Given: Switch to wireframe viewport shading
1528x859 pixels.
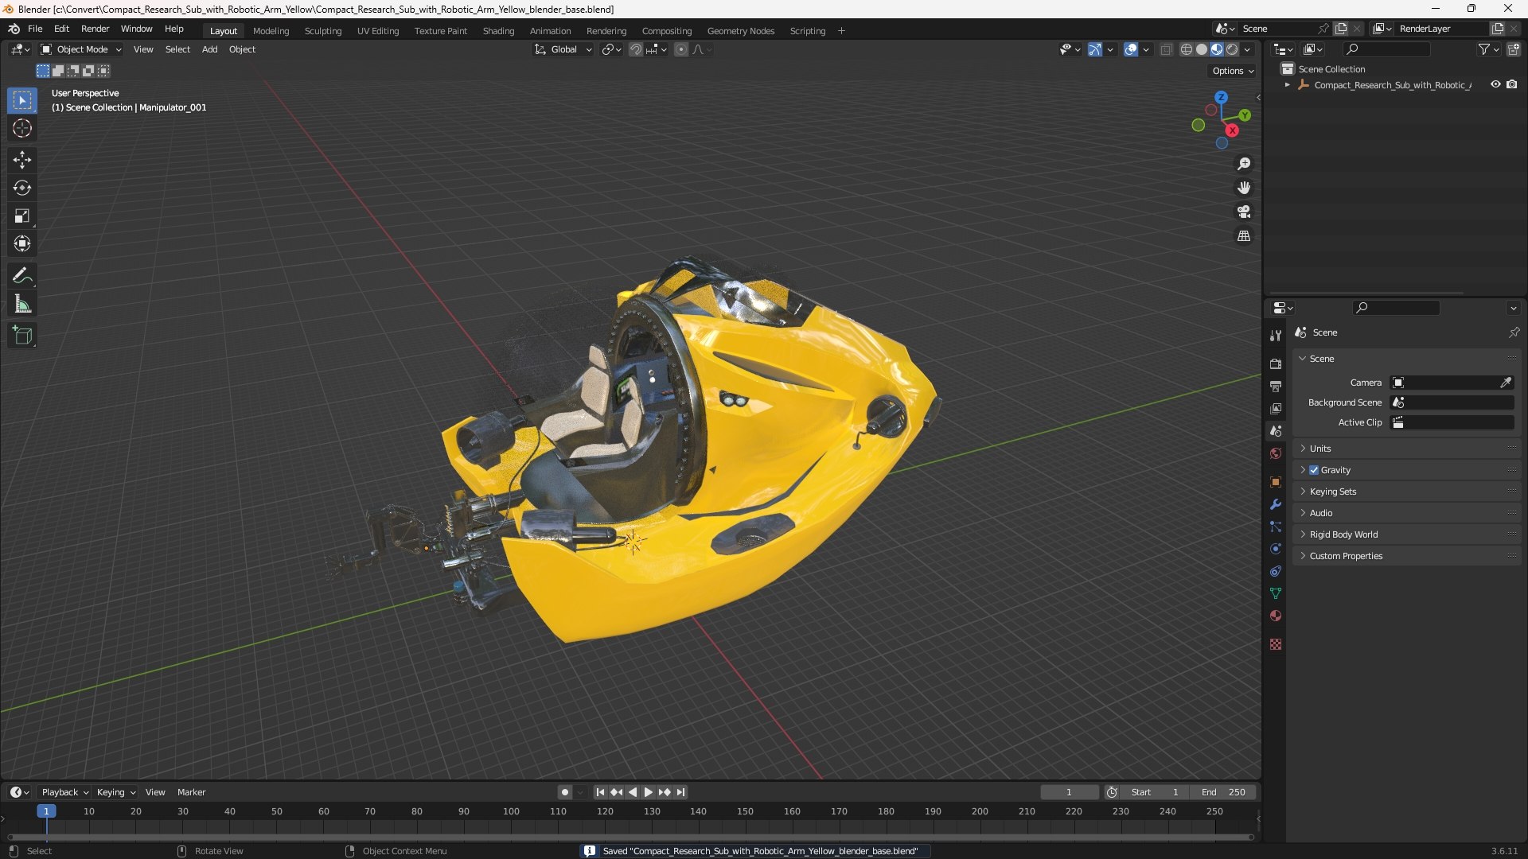Looking at the screenshot, I should 1187,49.
